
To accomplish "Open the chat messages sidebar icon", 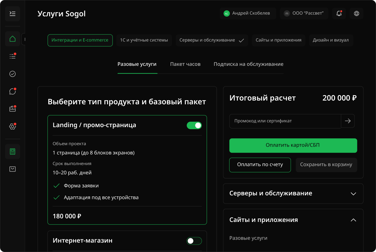I will coord(13,91).
